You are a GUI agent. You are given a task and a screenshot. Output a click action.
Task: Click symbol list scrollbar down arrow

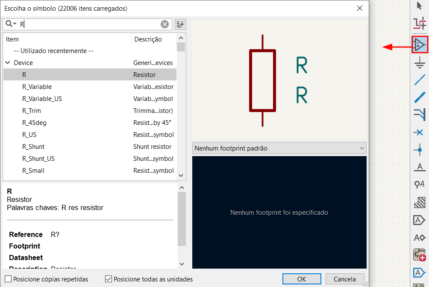pos(181,175)
